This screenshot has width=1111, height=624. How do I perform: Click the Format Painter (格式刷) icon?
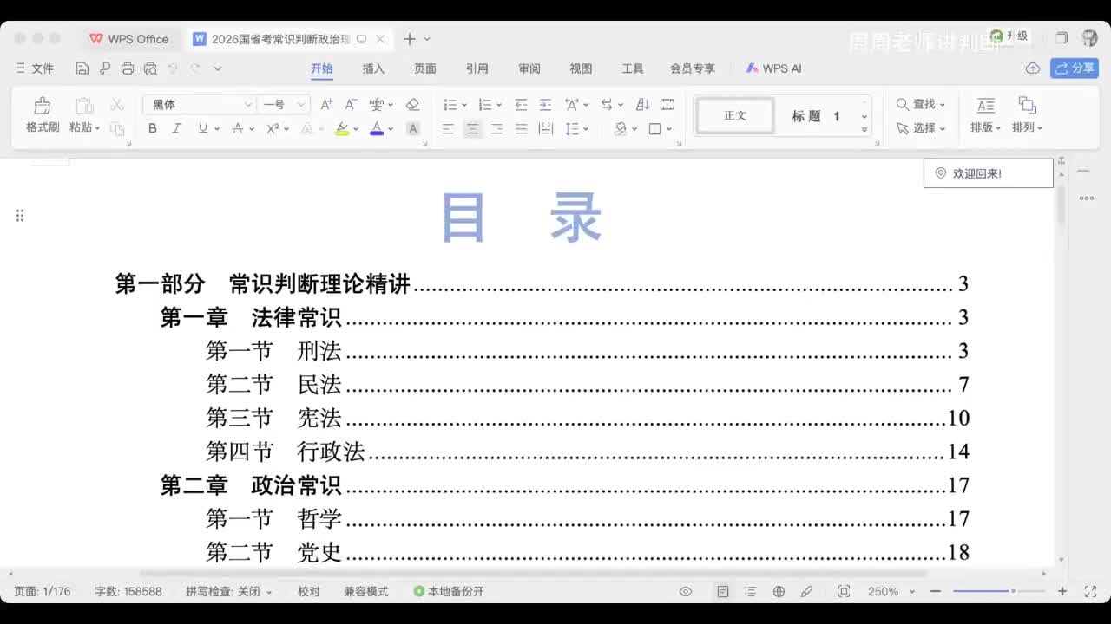pyautogui.click(x=42, y=106)
